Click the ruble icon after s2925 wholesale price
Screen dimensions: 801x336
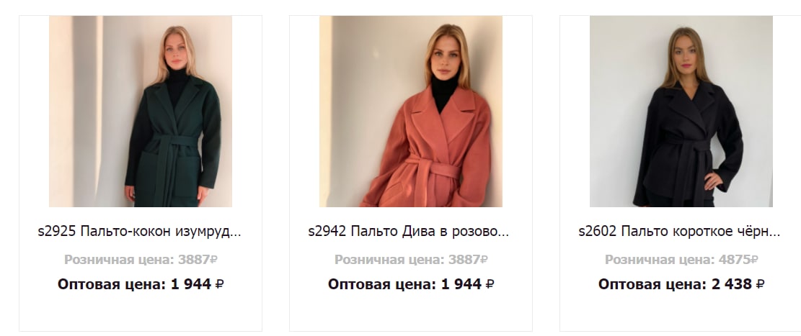coord(220,284)
